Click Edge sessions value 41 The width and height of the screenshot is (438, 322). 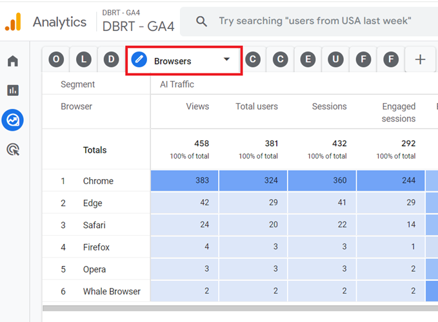coord(342,202)
